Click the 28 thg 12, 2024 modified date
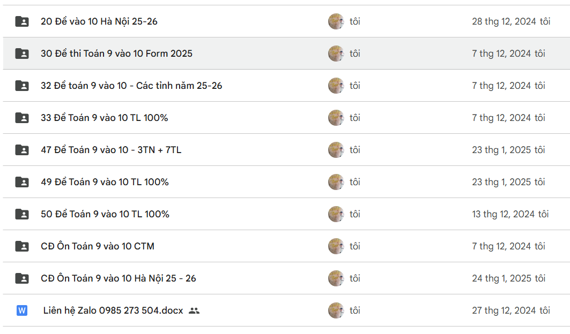The image size is (570, 334). (x=504, y=21)
